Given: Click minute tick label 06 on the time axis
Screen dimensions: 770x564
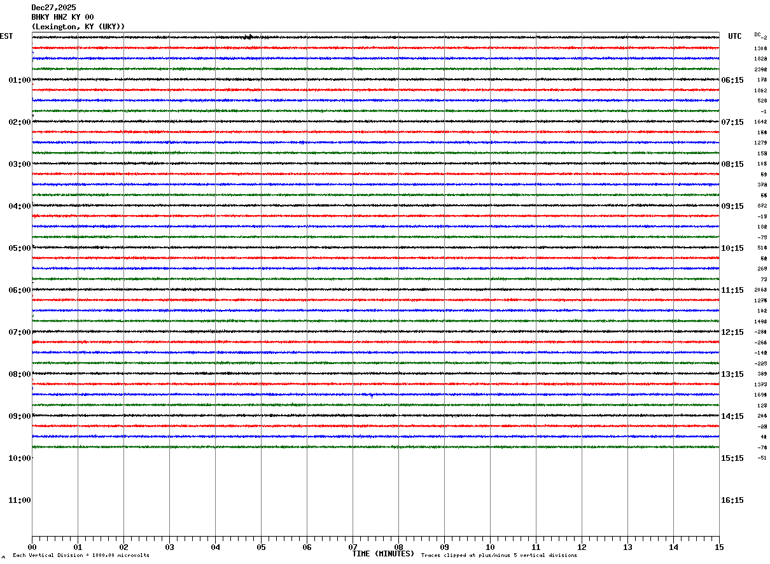Looking at the screenshot, I should (307, 547).
